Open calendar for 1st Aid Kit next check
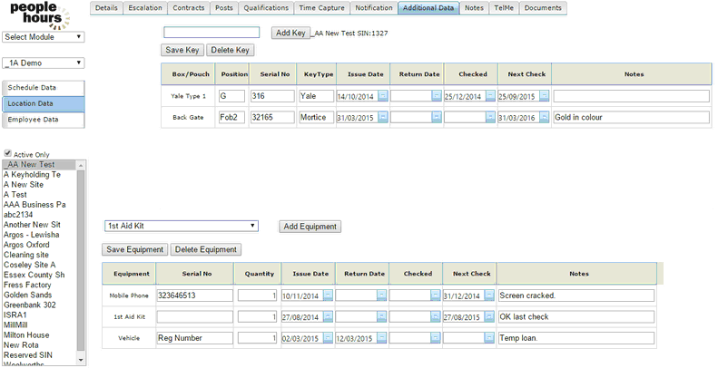 489,317
